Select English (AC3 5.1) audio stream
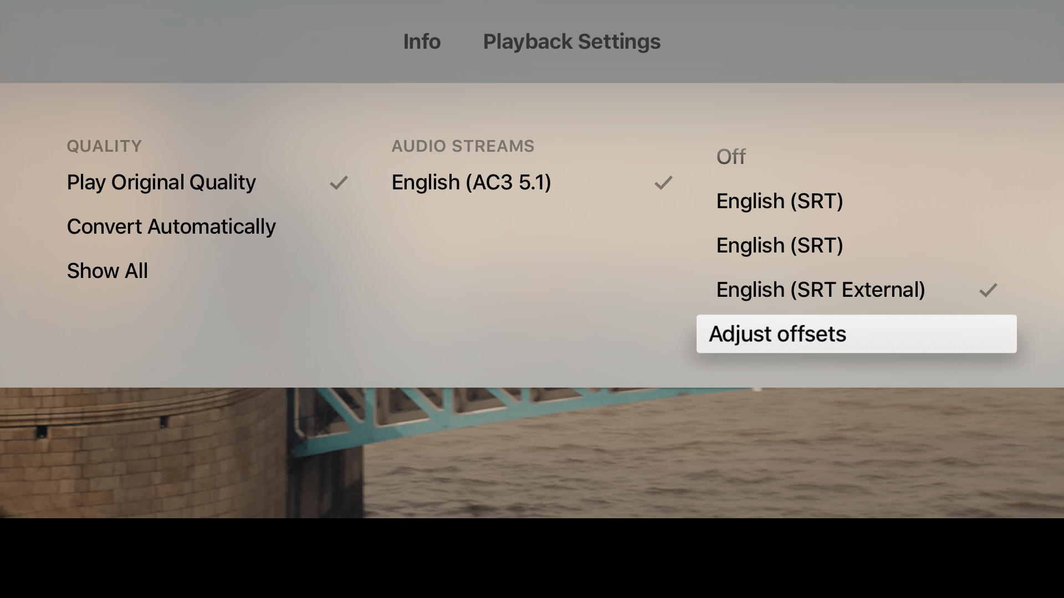The height and width of the screenshot is (598, 1064). click(471, 182)
